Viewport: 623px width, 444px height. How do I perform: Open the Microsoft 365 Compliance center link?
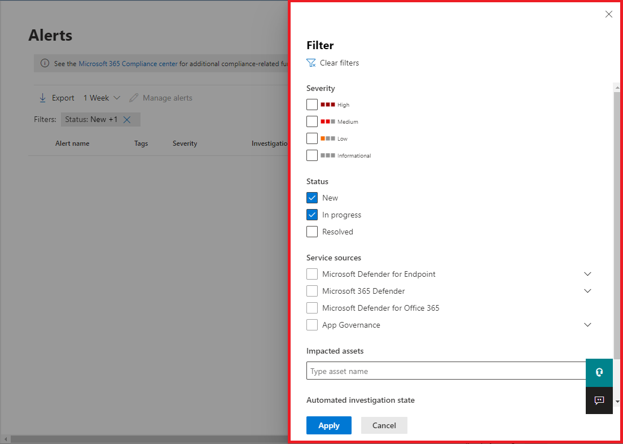pos(128,63)
